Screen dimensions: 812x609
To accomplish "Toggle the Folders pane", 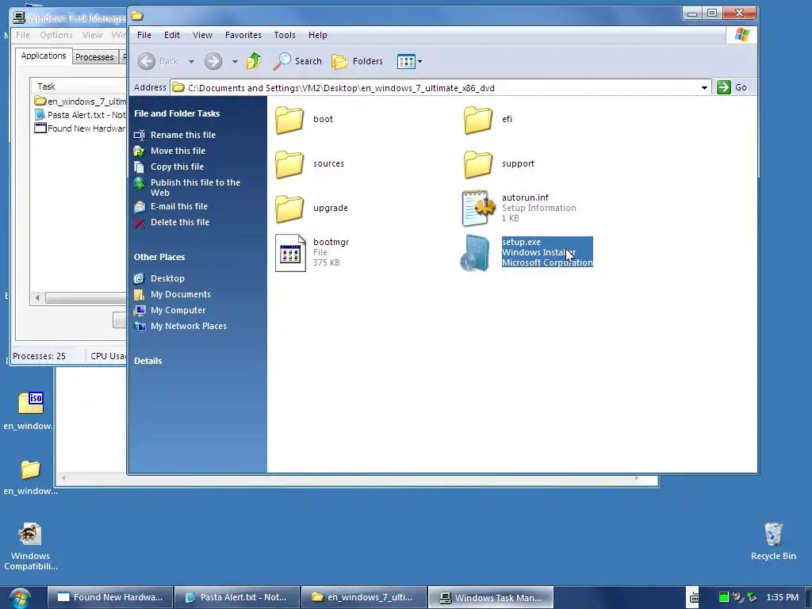I will coord(357,61).
